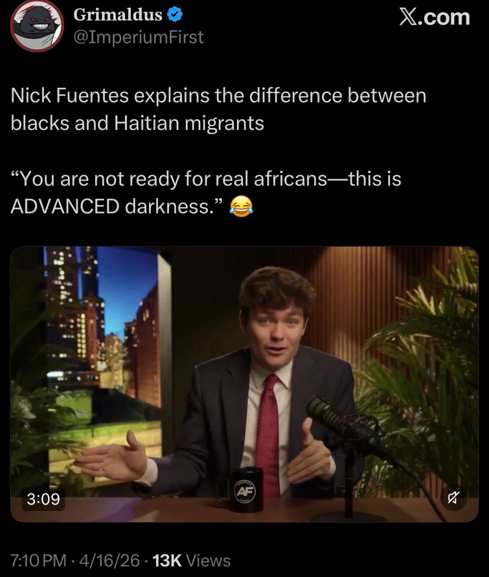489x577 pixels.
Task: Click the blue verified checkmark badge
Action: click(174, 15)
